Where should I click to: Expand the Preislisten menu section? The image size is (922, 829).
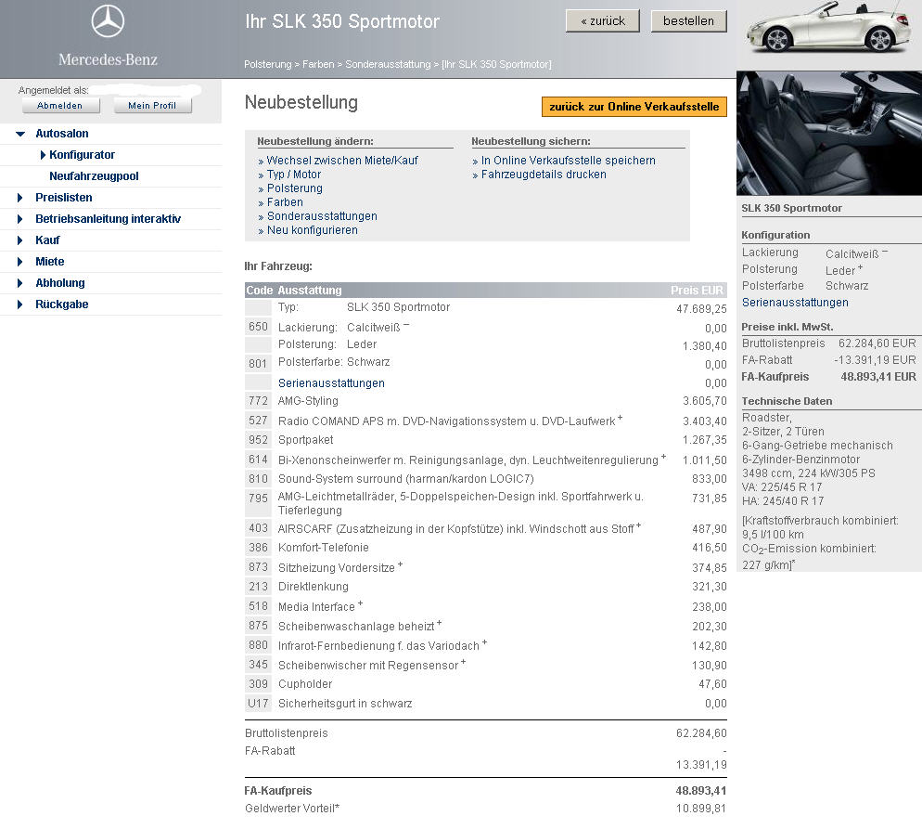coord(20,198)
